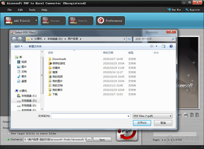Image resolution: width=204 pixels, height=149 pixels.
Task: Click the browse (...) button for output path
Action: click(89, 139)
